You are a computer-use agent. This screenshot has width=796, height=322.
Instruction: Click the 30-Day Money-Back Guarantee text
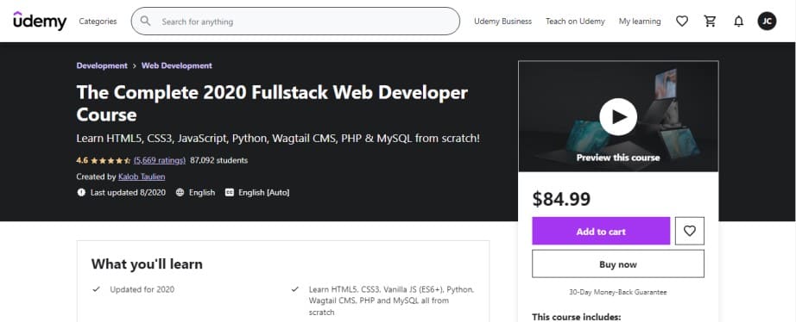click(618, 292)
